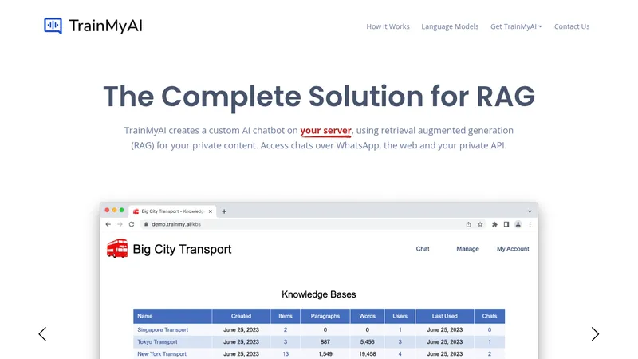
Task: Click users count 4 for New York Transport
Action: 400,354
